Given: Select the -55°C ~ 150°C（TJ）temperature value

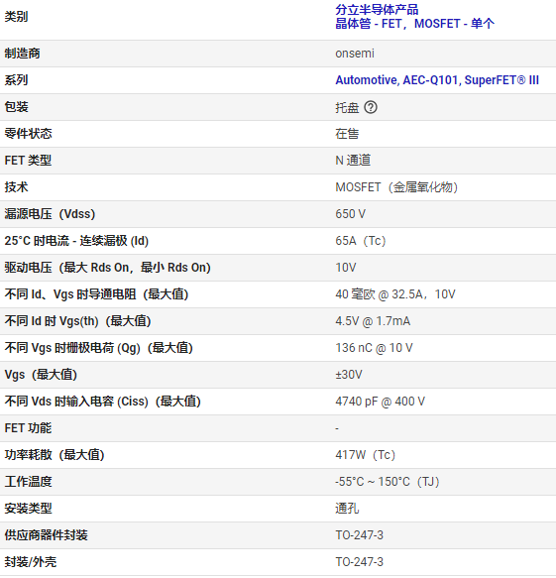Looking at the screenshot, I should click(388, 482).
